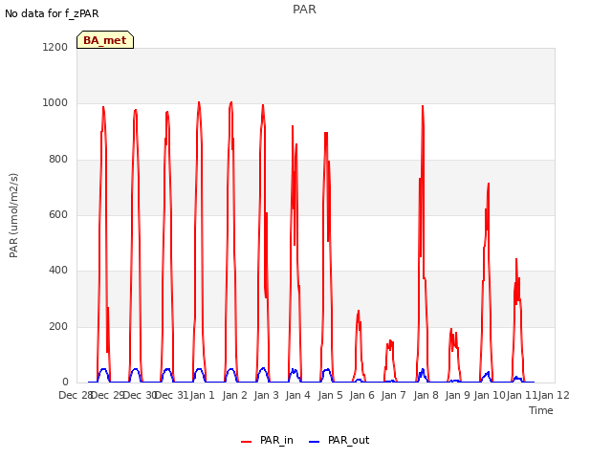Toggle the PAR_out legend entry

(x=339, y=440)
